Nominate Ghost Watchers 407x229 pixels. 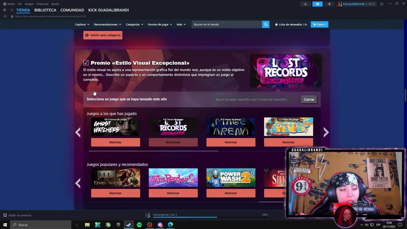[x=115, y=142]
